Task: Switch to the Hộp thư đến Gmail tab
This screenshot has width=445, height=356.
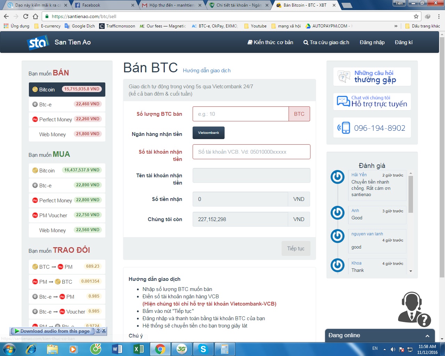Action: (x=172, y=5)
